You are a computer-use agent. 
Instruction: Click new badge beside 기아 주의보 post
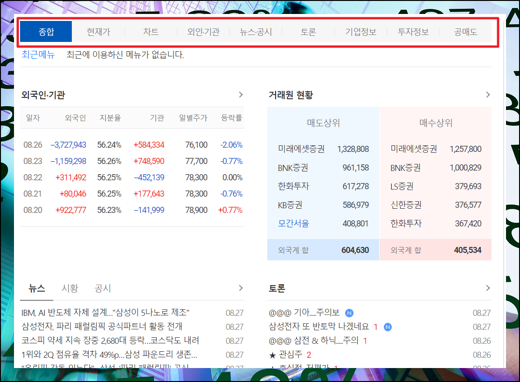point(349,313)
